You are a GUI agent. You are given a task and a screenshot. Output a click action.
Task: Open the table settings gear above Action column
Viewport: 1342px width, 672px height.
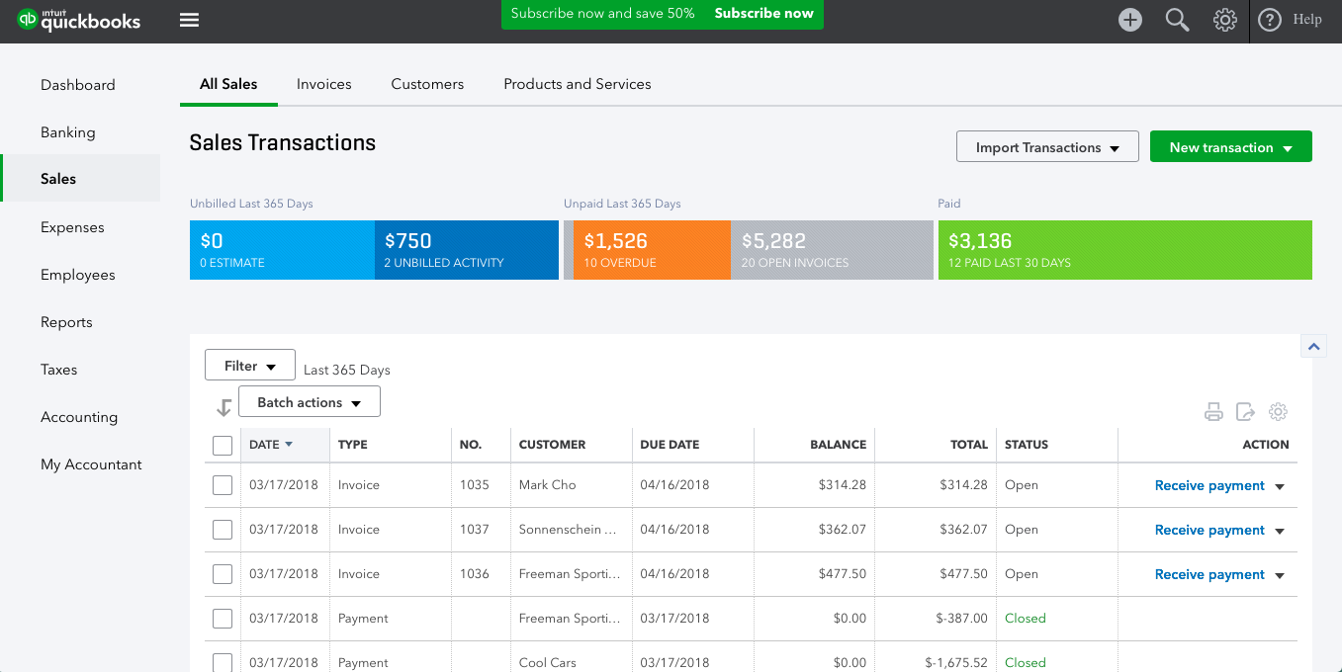(1279, 411)
